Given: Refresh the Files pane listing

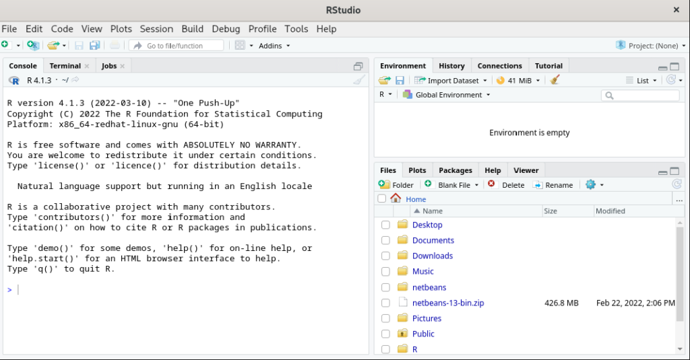Looking at the screenshot, I should (x=677, y=184).
